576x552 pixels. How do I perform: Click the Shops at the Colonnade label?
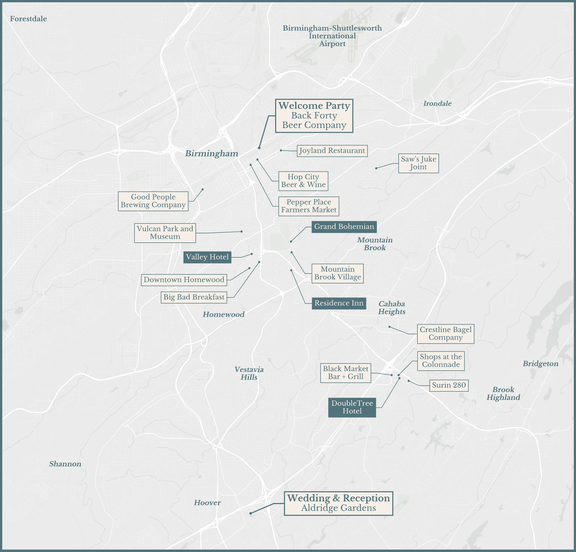click(441, 361)
